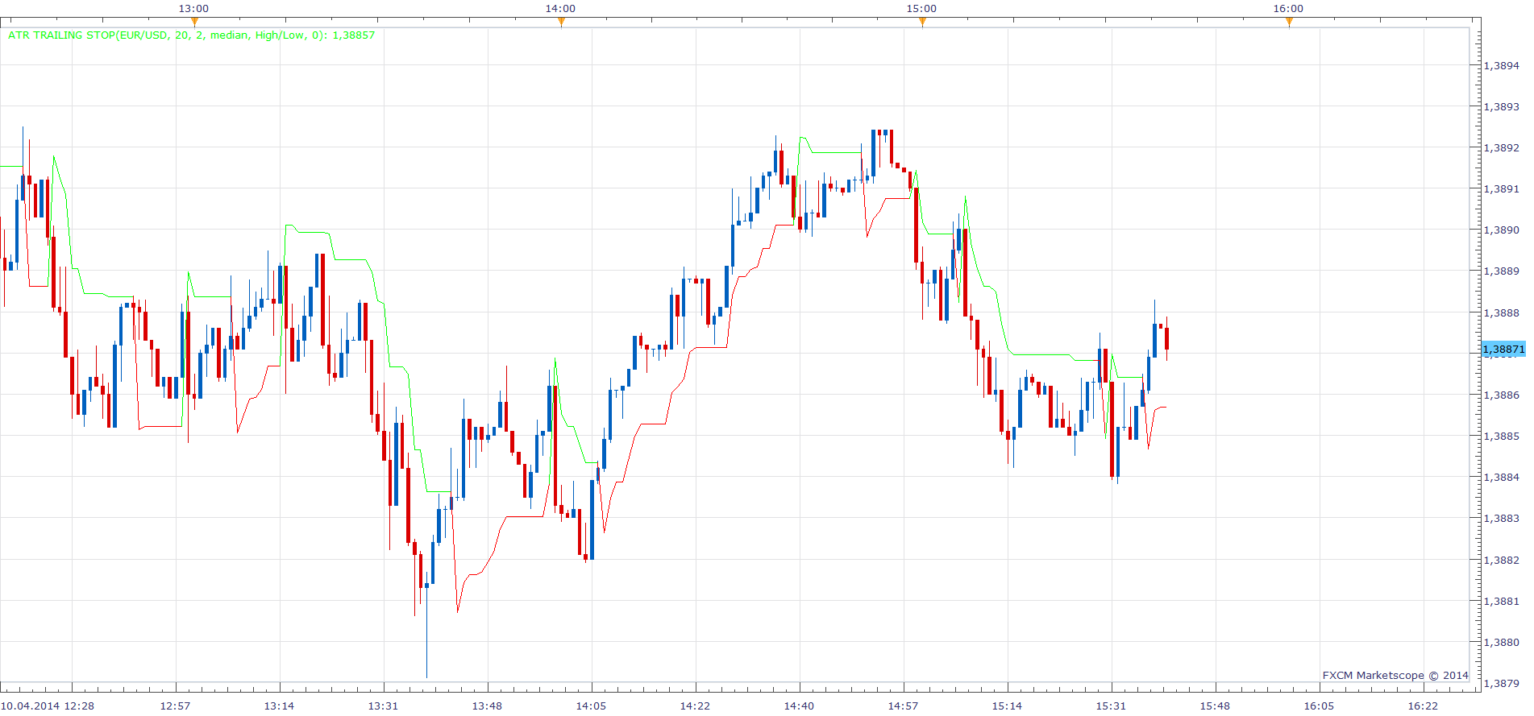Click the 15:48 time axis label

(1215, 706)
